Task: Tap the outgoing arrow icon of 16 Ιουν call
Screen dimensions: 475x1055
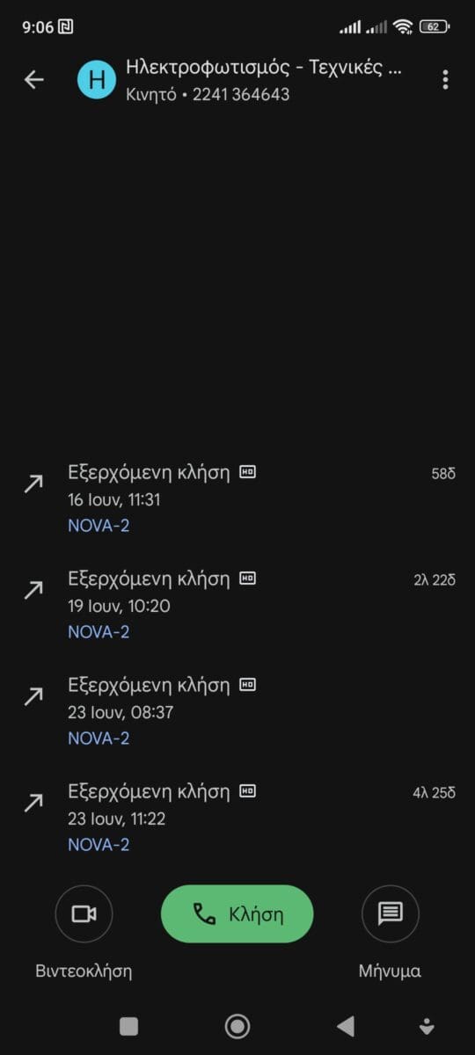Action: (33, 484)
